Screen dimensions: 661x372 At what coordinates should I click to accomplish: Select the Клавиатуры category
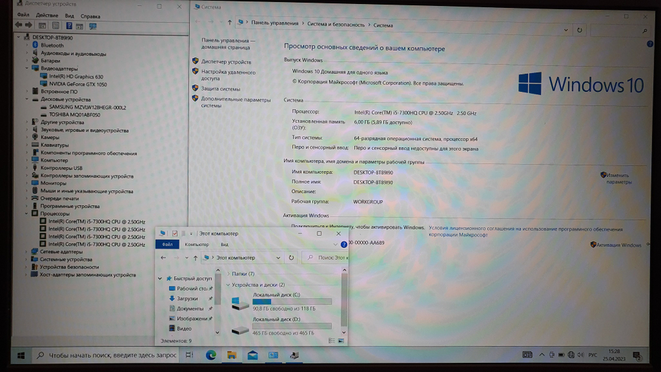pos(54,145)
